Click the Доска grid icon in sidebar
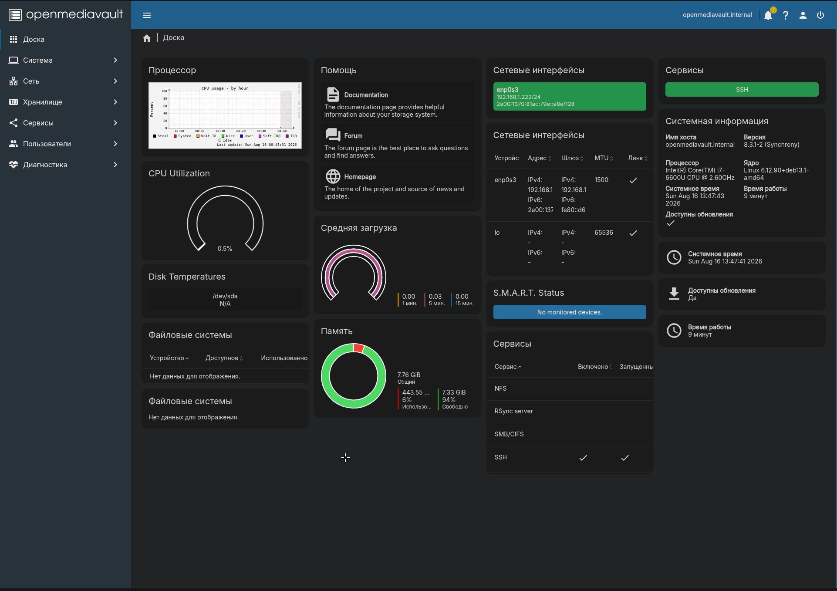This screenshot has height=591, width=837. tap(13, 39)
